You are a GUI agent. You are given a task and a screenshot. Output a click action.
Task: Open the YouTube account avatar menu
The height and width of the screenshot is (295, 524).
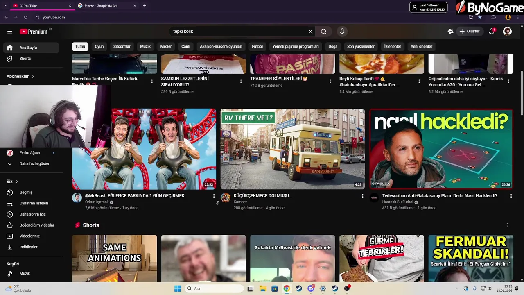point(507,32)
